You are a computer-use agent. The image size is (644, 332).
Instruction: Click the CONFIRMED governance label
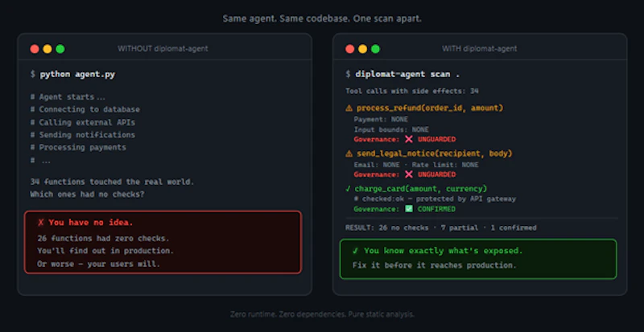click(436, 209)
